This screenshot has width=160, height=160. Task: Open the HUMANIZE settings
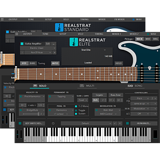pos(144,123)
